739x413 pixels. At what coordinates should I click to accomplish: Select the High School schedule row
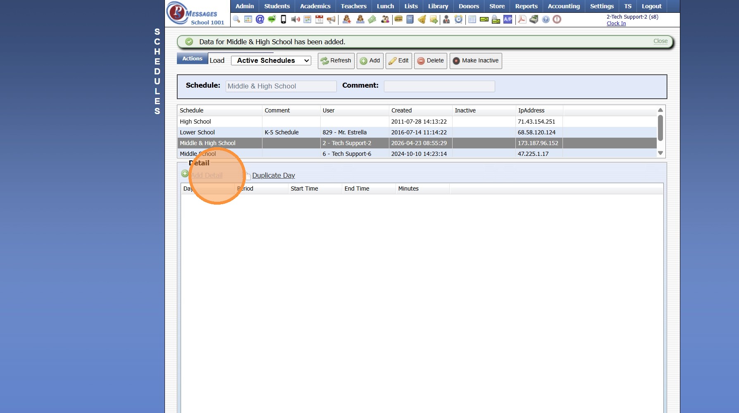[x=417, y=122]
